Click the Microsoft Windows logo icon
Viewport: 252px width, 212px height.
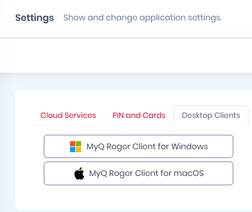pos(75,146)
